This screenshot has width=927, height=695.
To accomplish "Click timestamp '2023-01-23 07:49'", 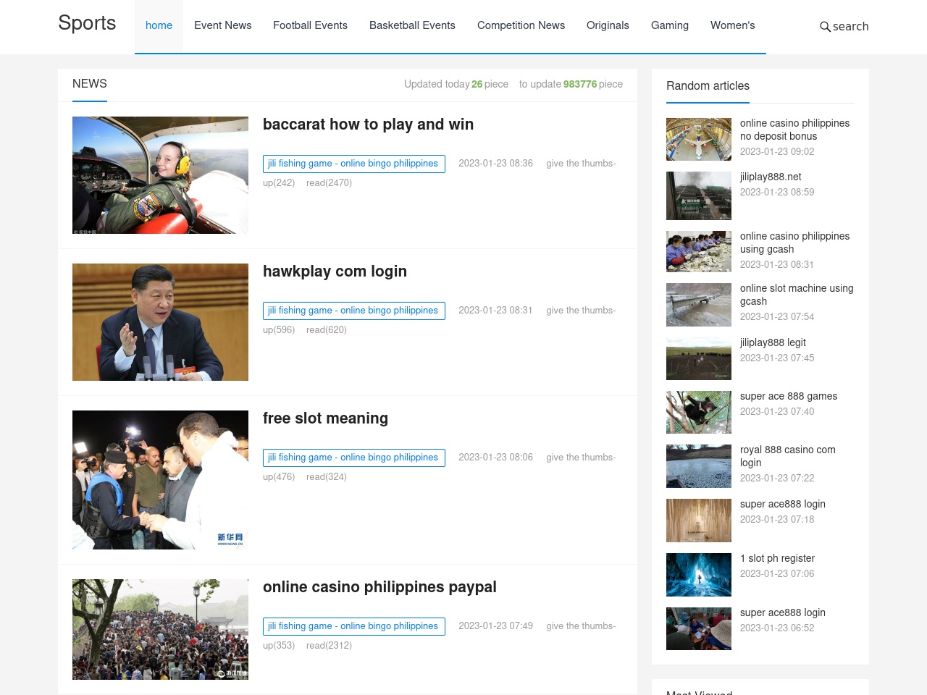I will tap(495, 626).
